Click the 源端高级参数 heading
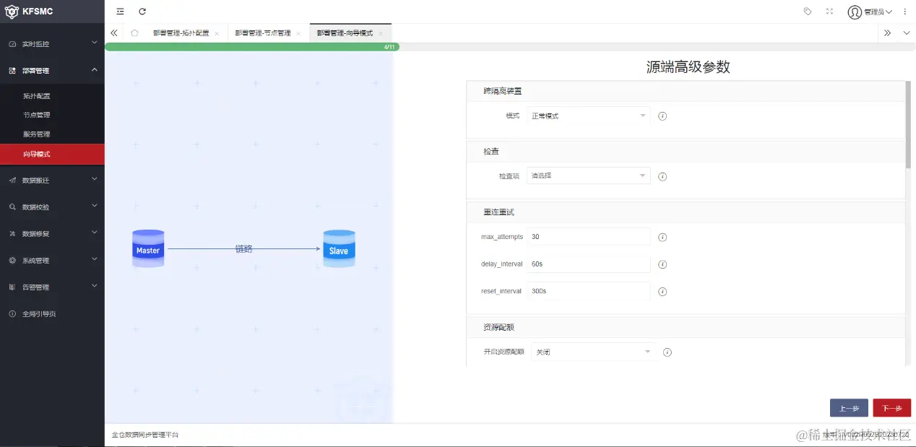Screen dimensions: 916x447 pyautogui.click(x=688, y=67)
